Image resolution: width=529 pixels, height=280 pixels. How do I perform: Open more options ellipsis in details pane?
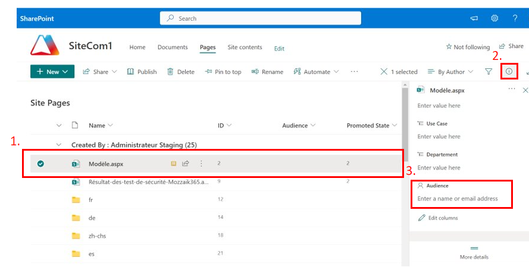(512, 89)
